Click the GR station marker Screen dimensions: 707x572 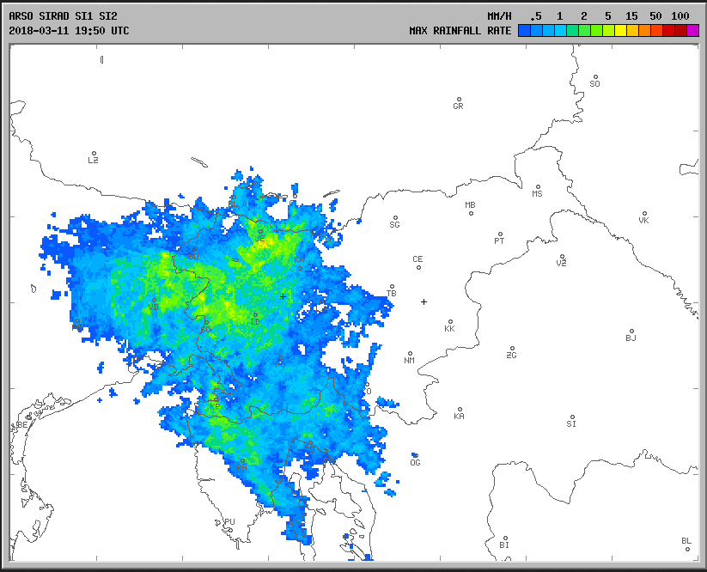coord(459,100)
